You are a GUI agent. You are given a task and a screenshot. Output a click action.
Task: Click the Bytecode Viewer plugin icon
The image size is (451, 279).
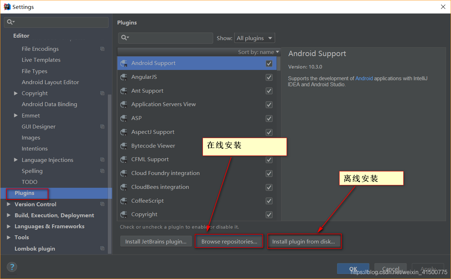(x=124, y=146)
